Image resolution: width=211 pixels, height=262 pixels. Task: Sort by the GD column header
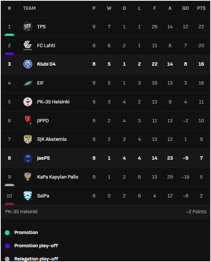tap(185, 8)
